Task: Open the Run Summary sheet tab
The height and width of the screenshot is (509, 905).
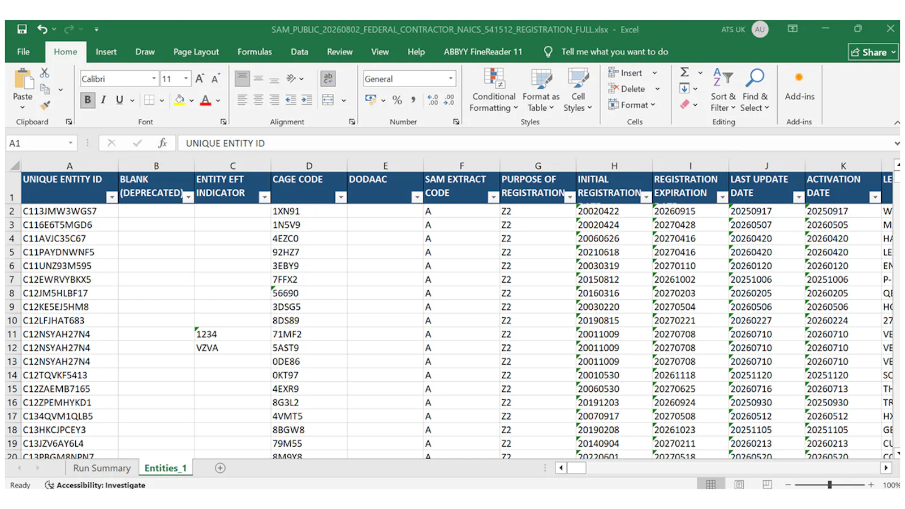Action: [x=102, y=468]
